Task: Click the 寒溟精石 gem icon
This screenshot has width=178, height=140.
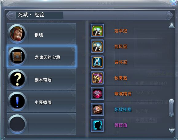Action: click(97, 94)
